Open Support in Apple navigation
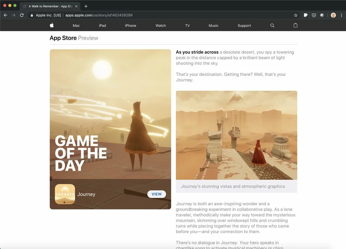This screenshot has width=346, height=249. (x=244, y=26)
